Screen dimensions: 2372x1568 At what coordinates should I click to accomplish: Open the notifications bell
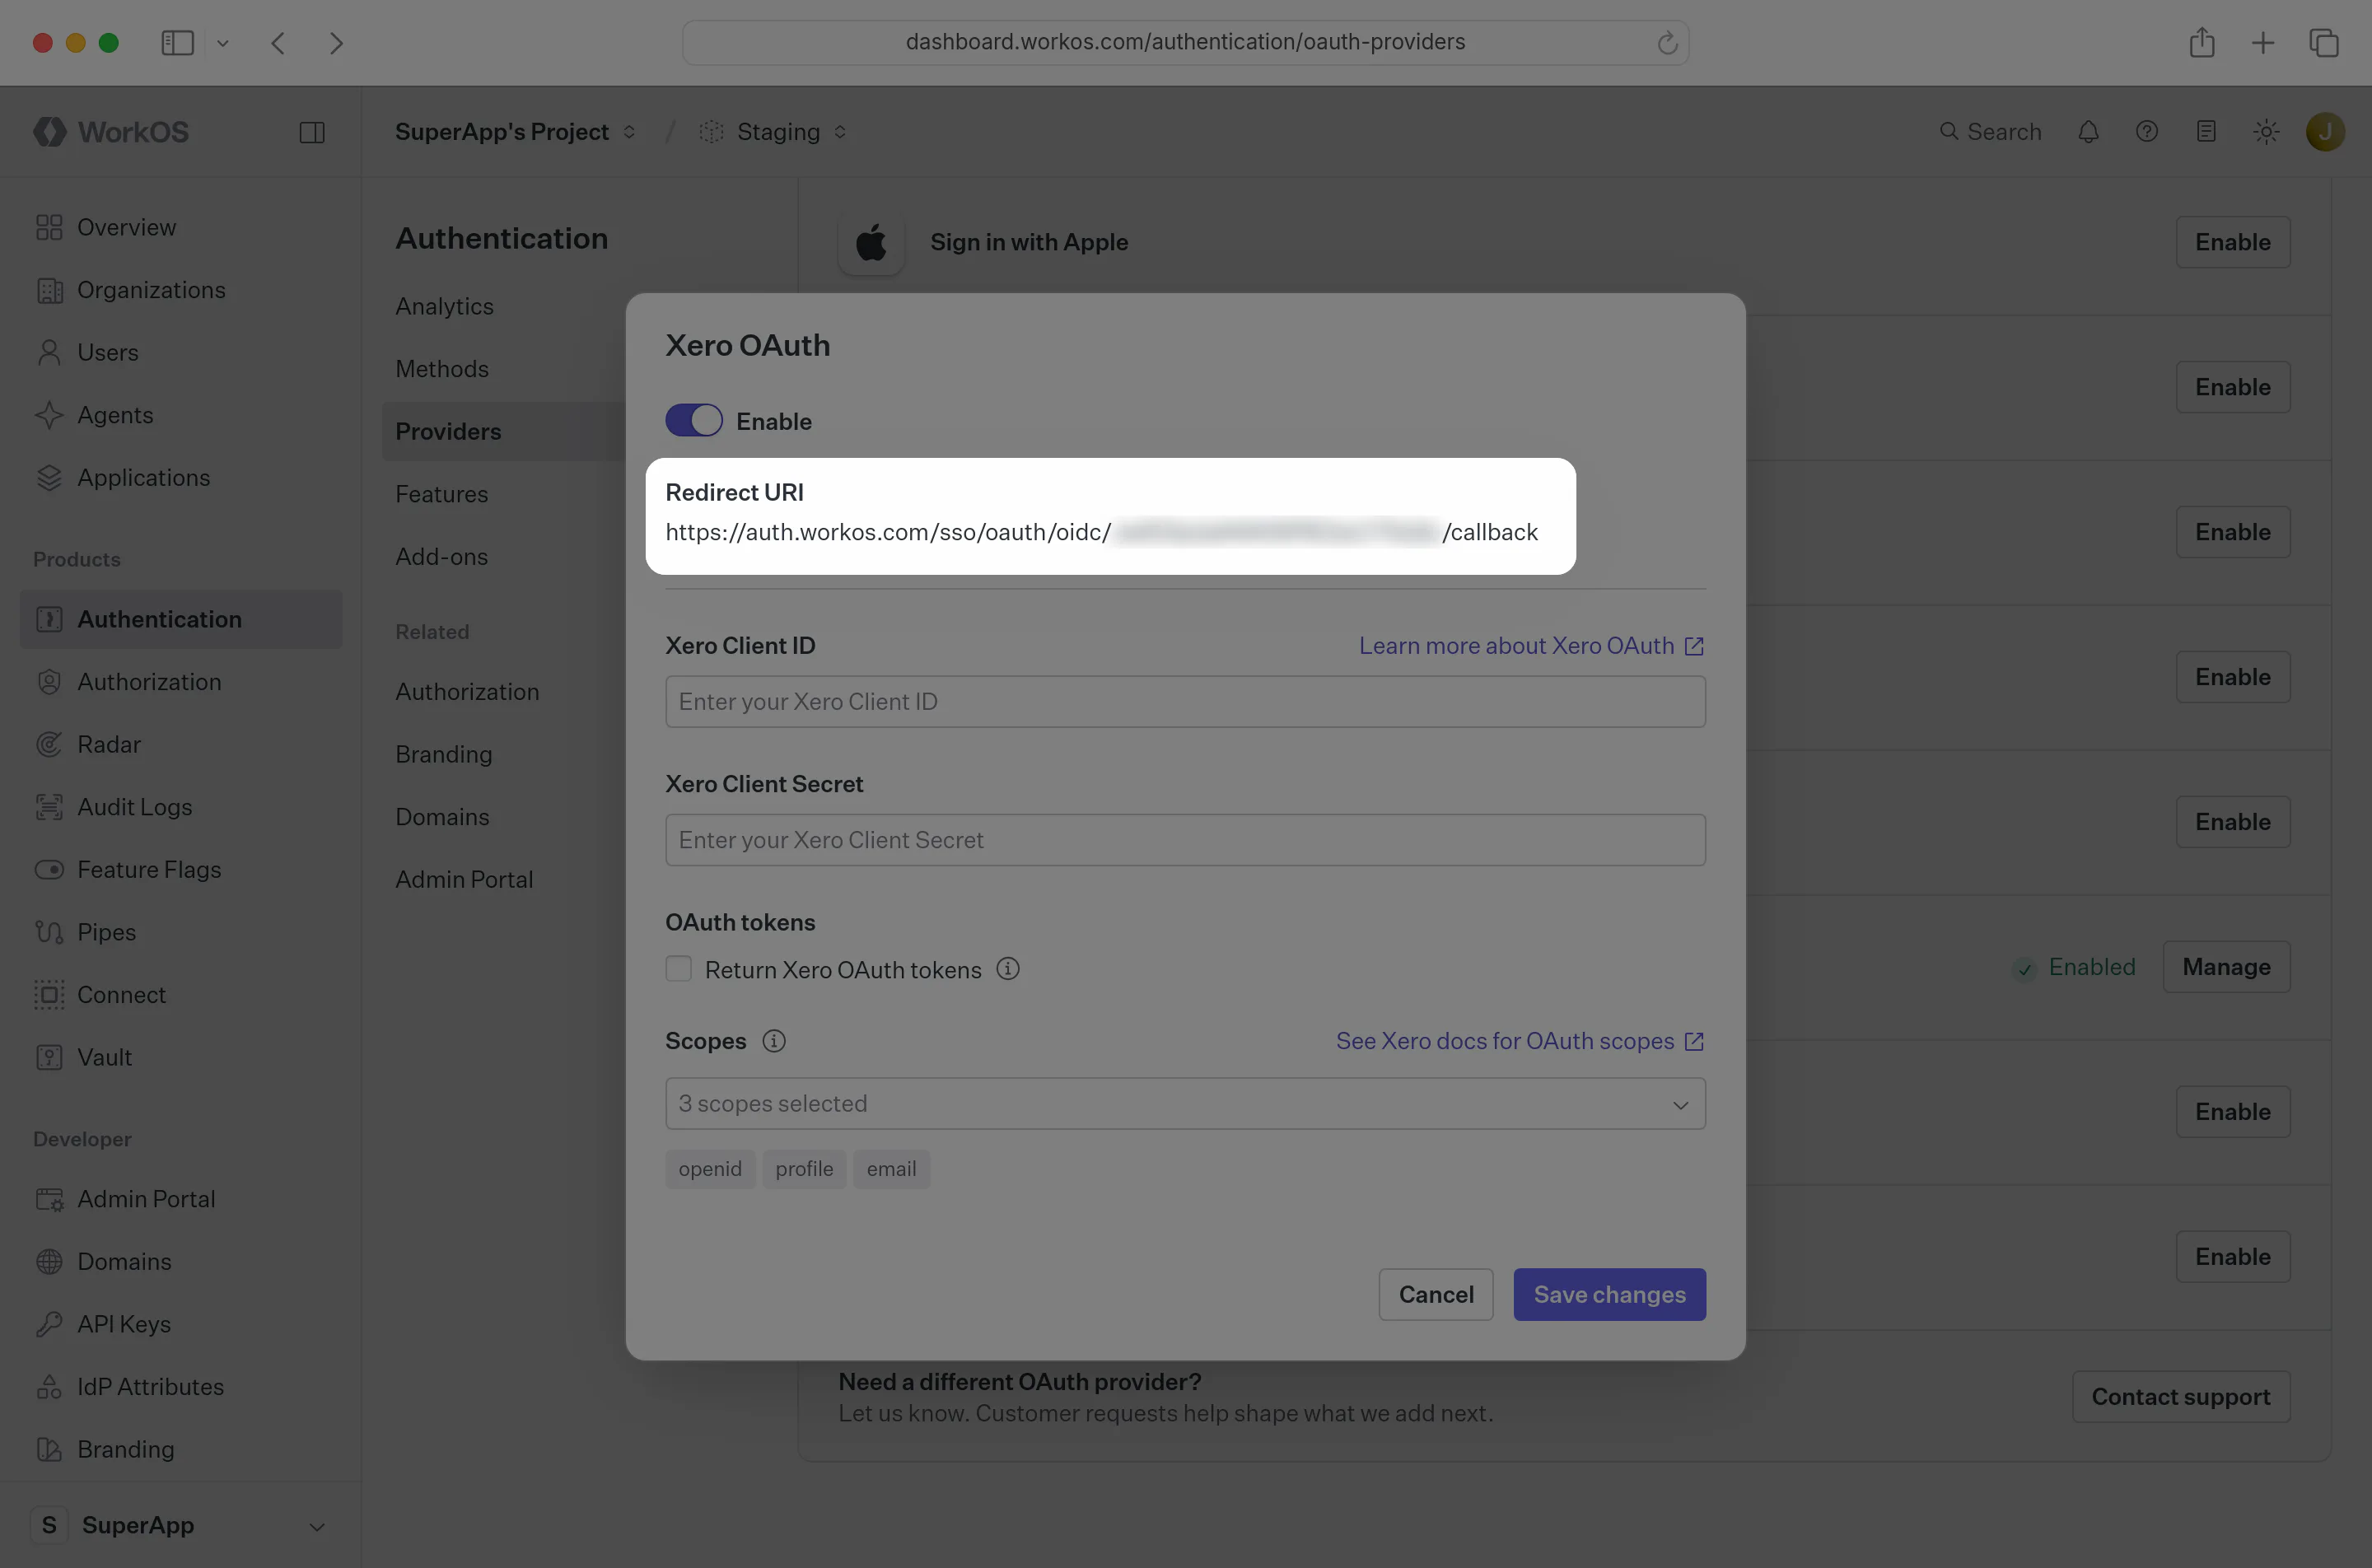2088,132
